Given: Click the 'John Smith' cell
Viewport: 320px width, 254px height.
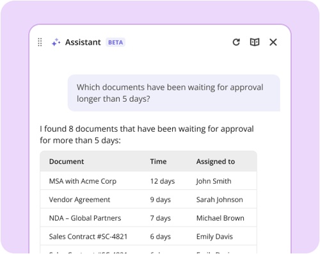Looking at the screenshot, I should point(214,181).
